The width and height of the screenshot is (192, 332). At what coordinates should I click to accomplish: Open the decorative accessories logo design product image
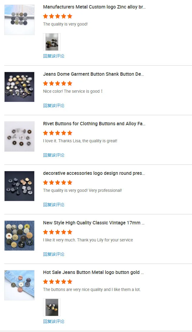(x=19, y=186)
